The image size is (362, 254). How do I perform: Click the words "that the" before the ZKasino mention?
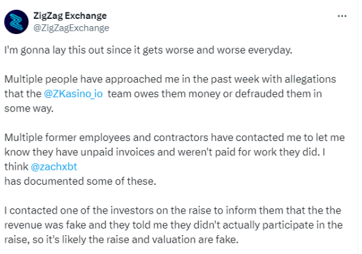coord(23,94)
